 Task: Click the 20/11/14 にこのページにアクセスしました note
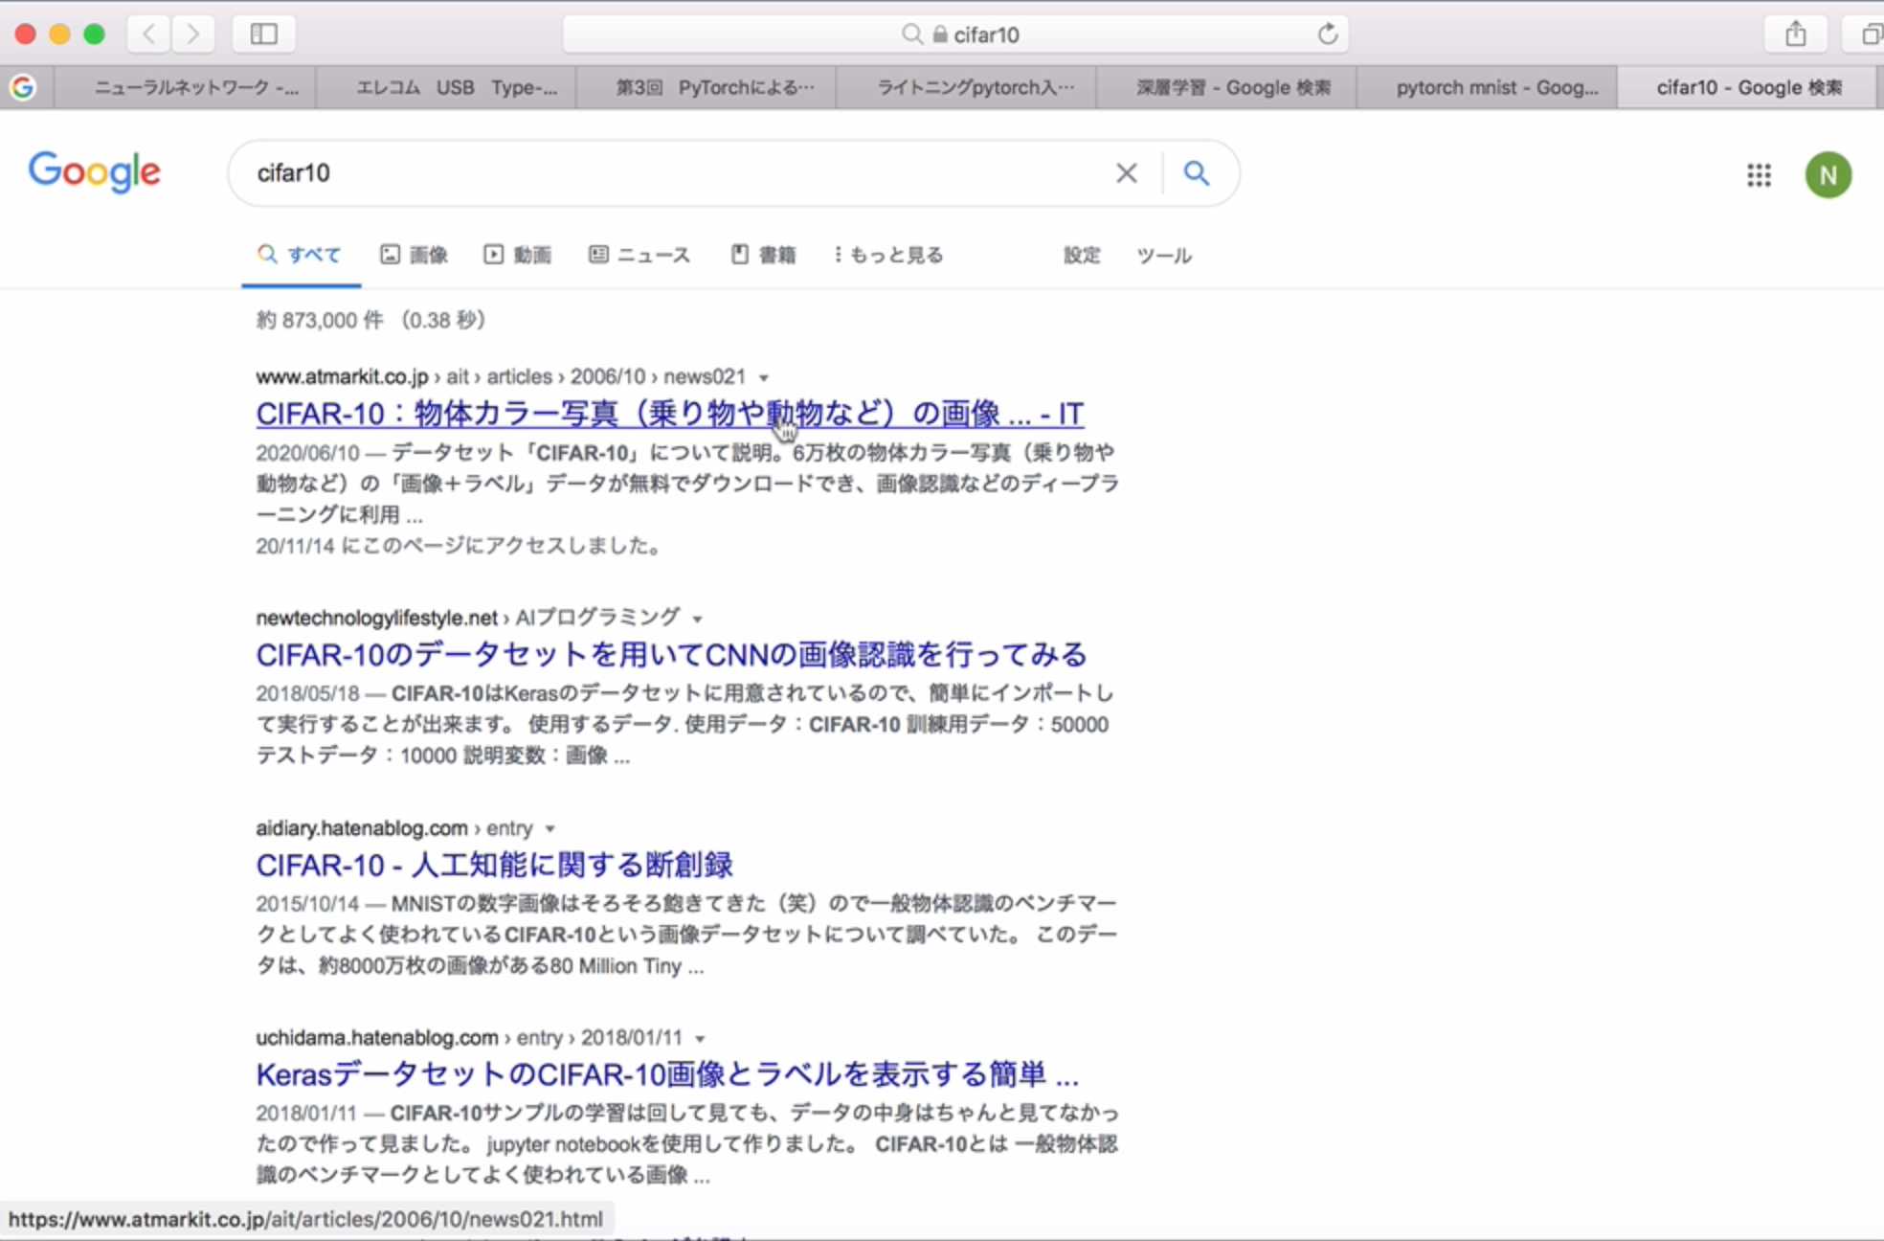[x=458, y=547]
